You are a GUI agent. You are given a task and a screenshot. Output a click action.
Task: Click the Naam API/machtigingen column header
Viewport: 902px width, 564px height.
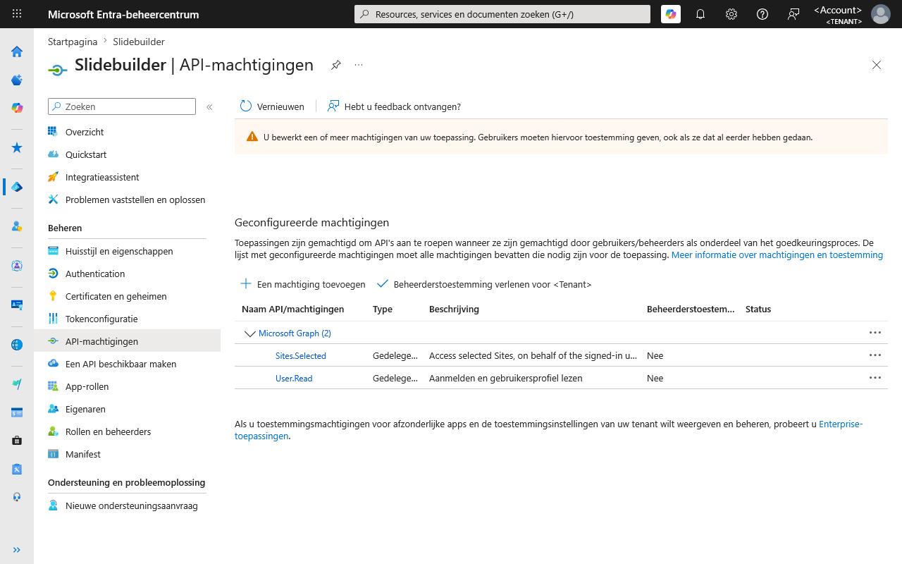pos(293,309)
